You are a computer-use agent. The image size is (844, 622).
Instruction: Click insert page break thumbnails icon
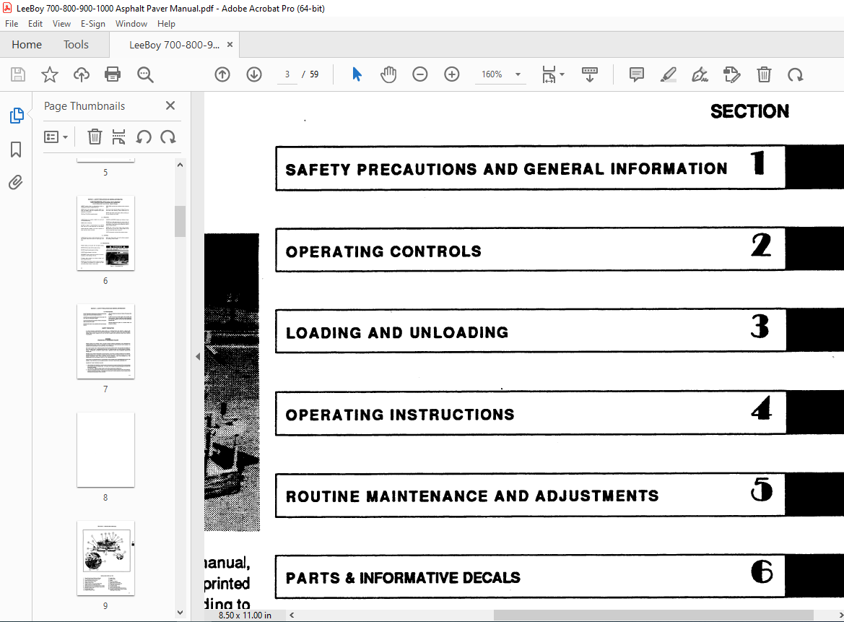118,137
